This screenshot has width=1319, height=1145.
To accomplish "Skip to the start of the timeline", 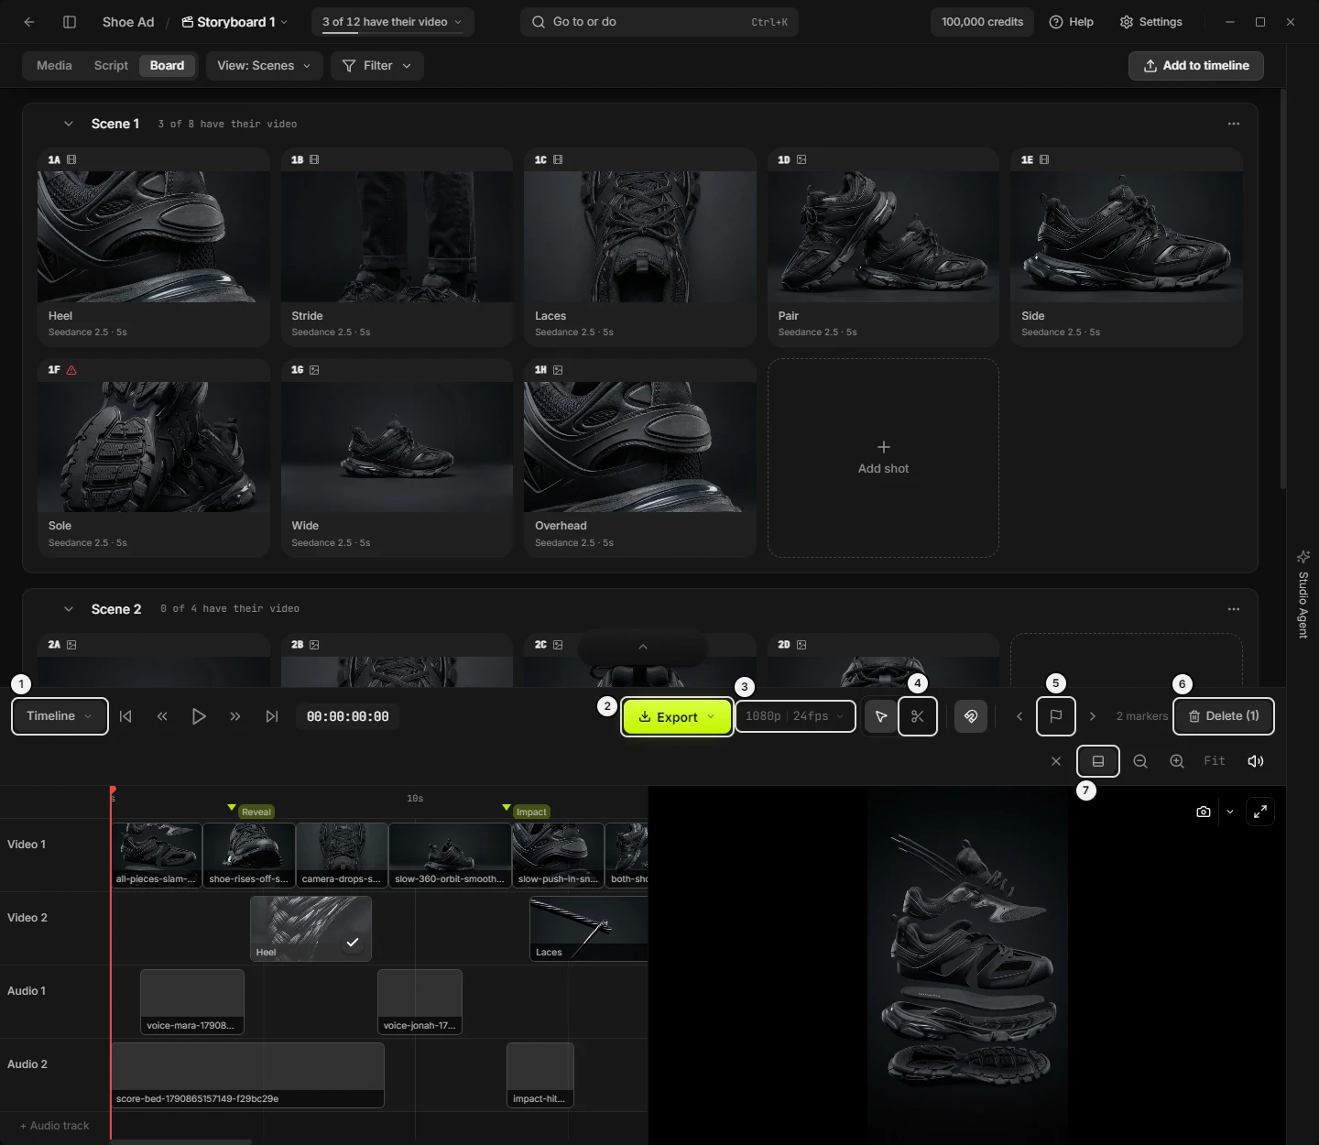I will tap(125, 716).
